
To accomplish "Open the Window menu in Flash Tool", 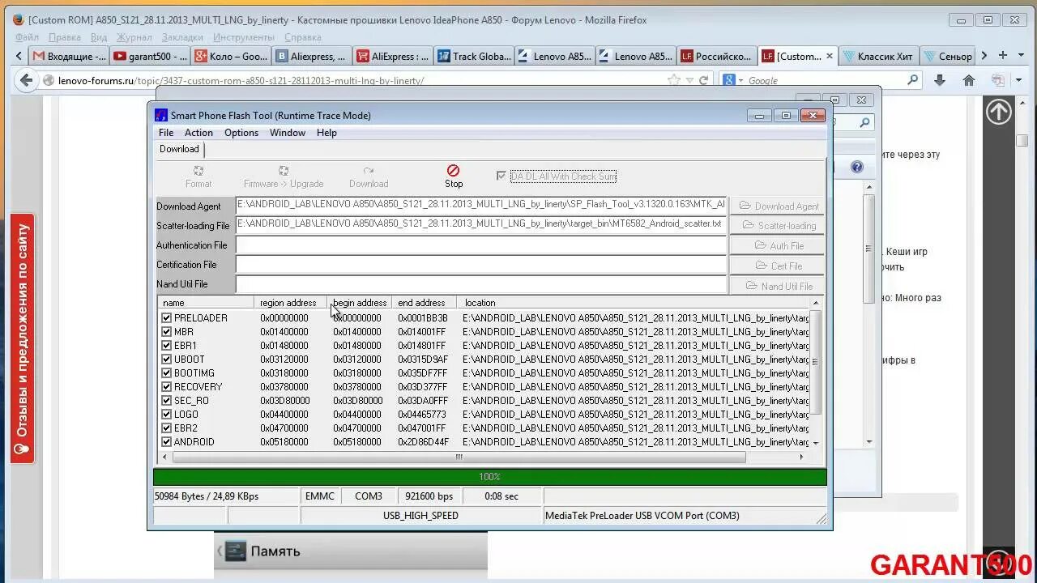I will (288, 133).
